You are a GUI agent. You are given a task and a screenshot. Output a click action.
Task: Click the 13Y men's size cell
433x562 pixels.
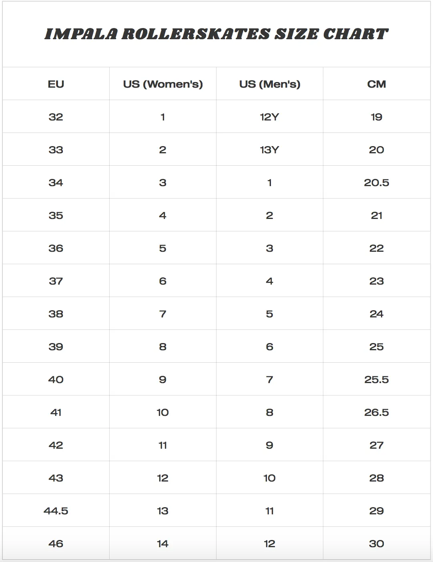pos(270,150)
